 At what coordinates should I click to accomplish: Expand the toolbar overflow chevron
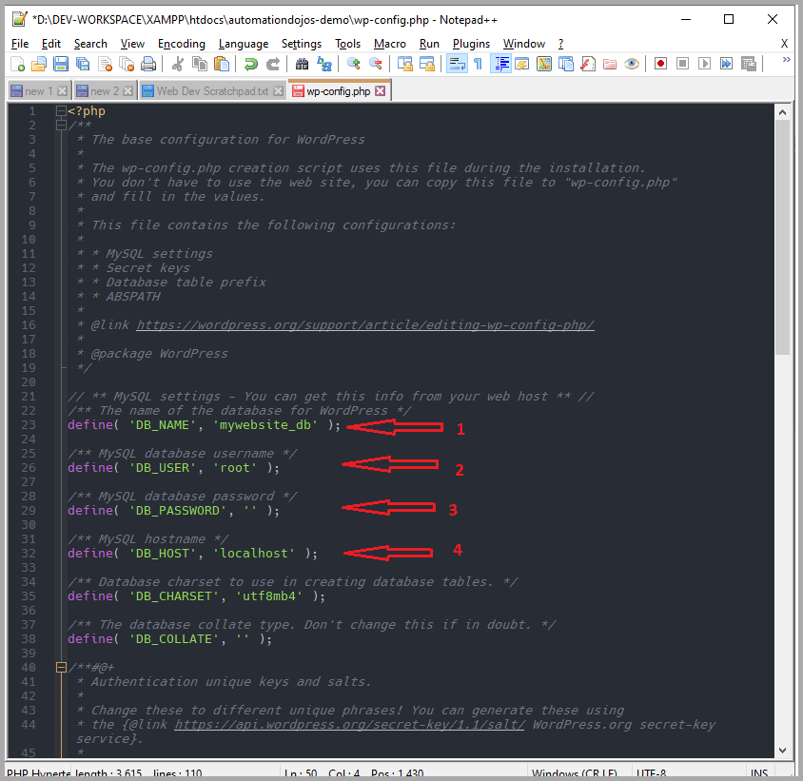(x=786, y=61)
